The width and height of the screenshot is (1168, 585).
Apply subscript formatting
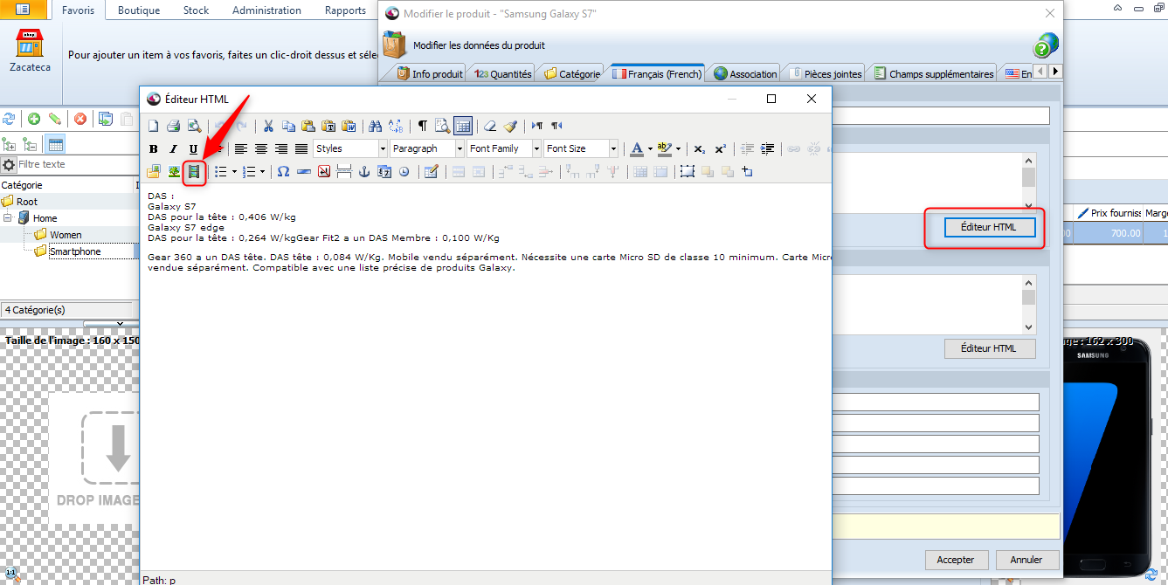700,149
